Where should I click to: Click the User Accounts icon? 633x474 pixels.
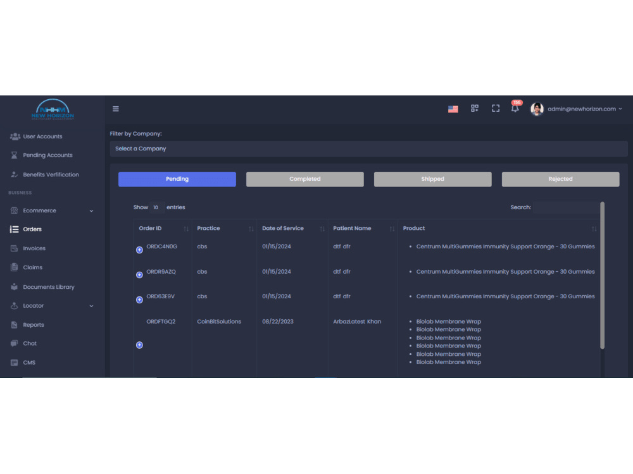pyautogui.click(x=15, y=137)
